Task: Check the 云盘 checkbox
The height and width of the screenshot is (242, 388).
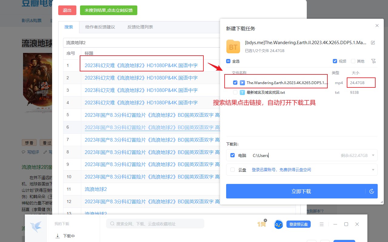Action: coord(232,170)
